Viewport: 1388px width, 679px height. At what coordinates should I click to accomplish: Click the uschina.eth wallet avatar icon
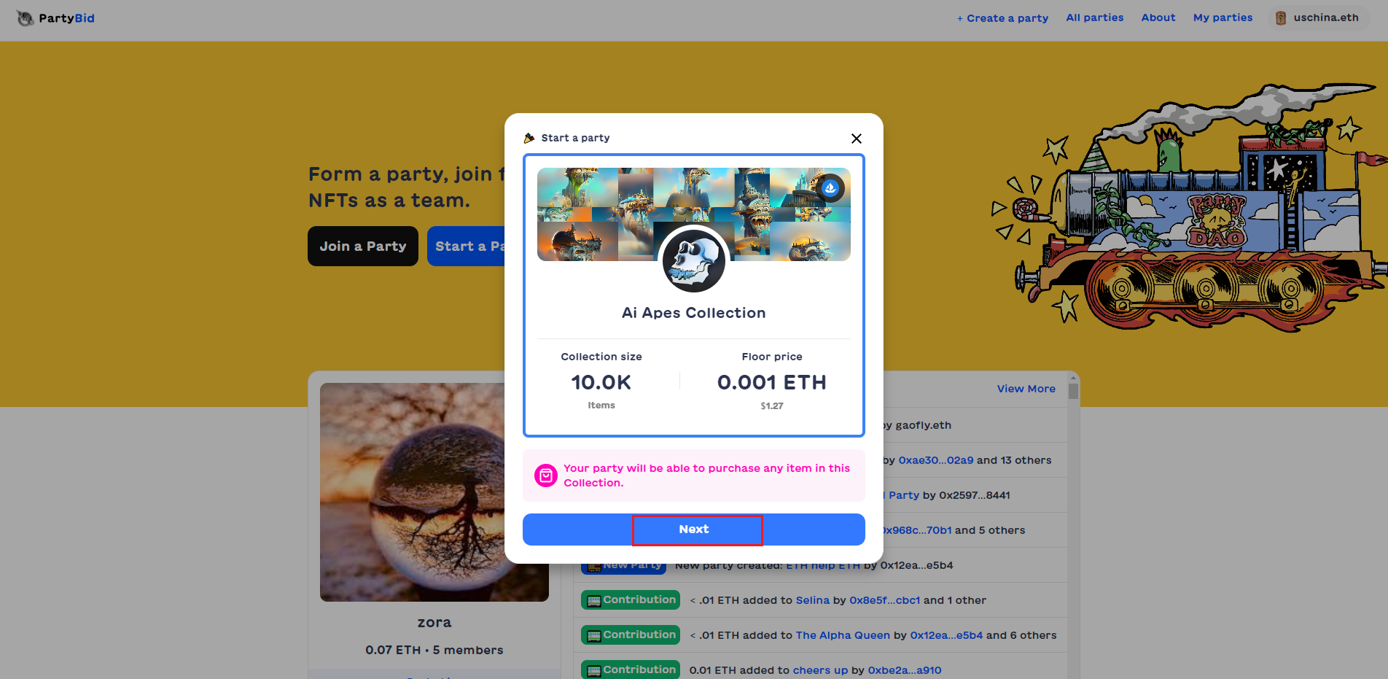tap(1281, 18)
